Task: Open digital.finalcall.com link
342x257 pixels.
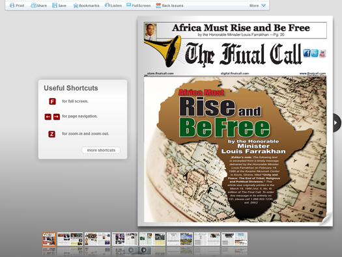Action: (x=235, y=74)
